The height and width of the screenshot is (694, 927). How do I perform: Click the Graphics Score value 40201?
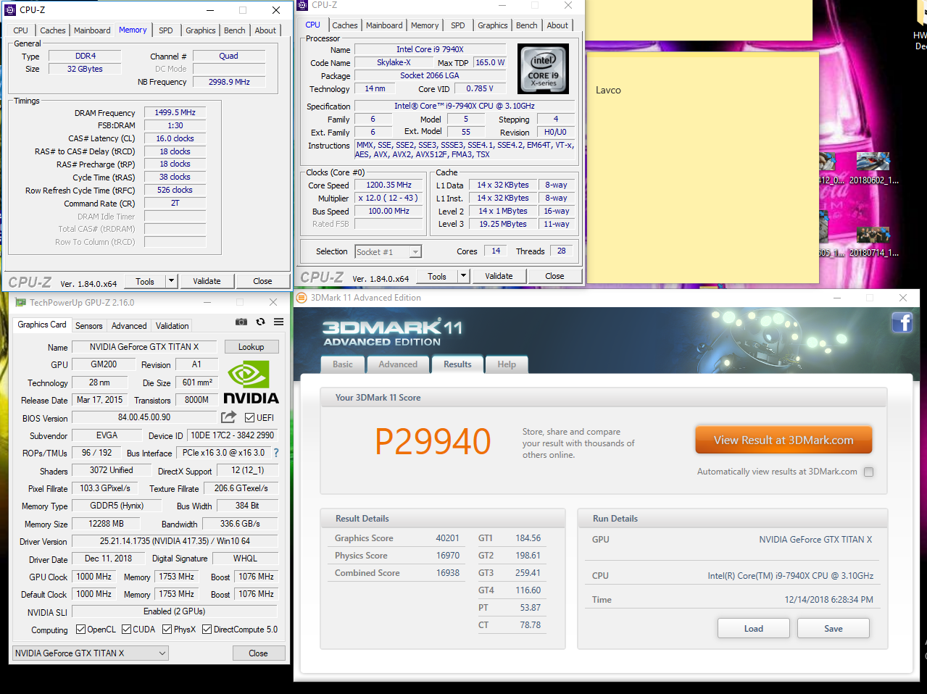[447, 538]
